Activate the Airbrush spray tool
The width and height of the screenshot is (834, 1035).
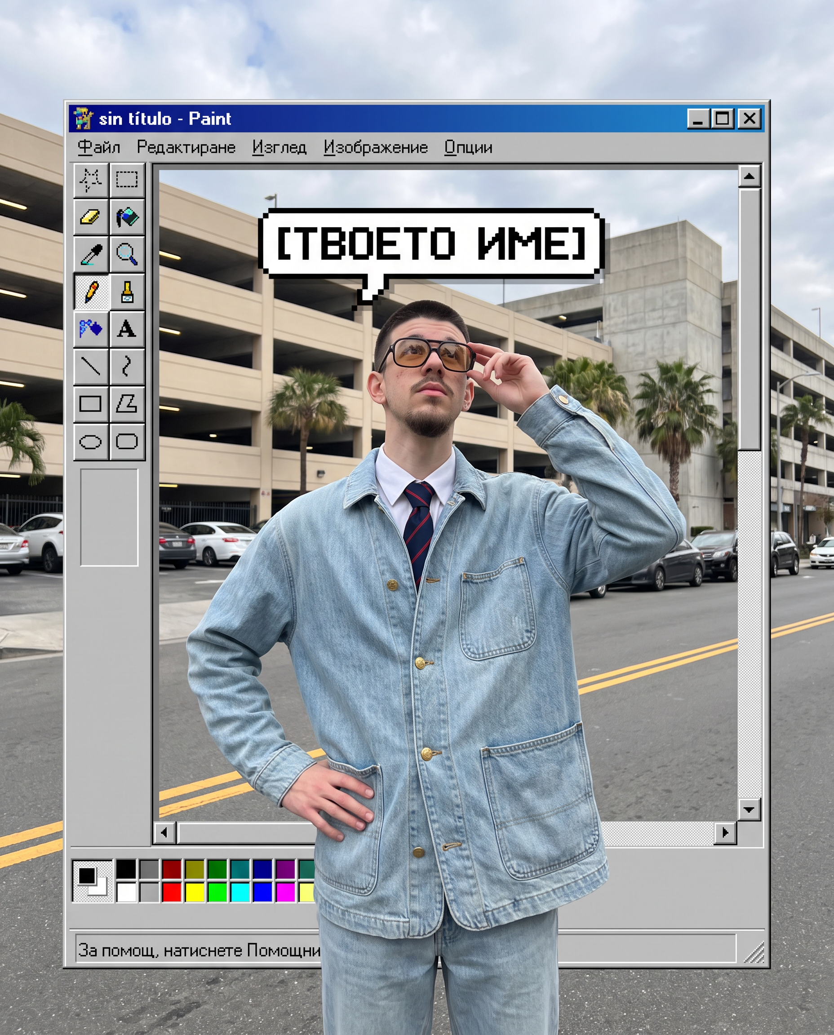click(91, 329)
